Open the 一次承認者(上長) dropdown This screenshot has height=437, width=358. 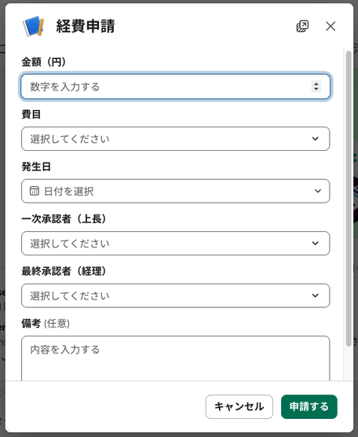(x=175, y=243)
